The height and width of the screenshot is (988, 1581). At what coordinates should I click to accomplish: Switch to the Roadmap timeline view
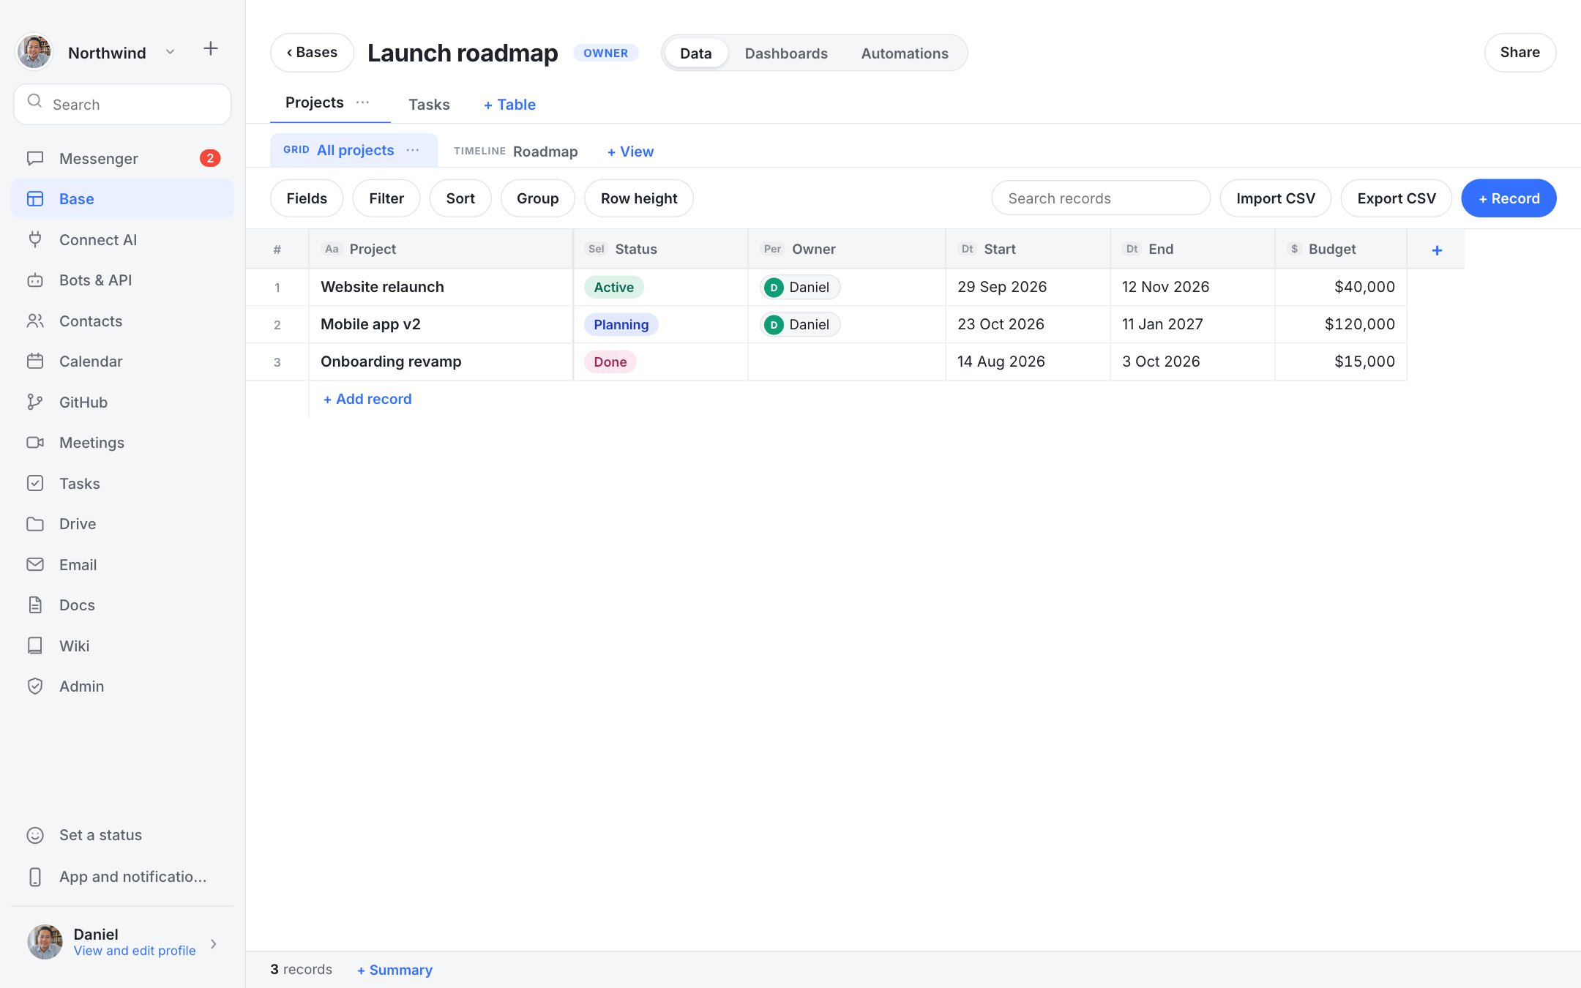[515, 151]
